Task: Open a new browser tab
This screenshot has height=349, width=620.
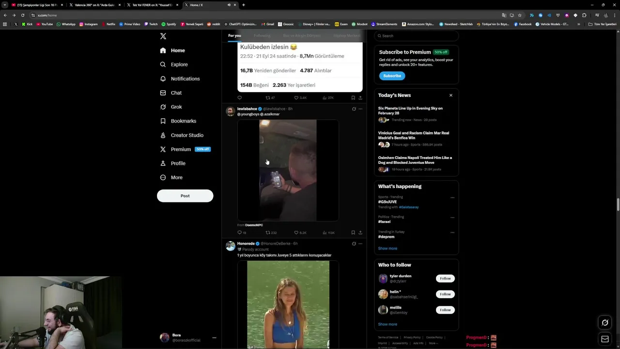Action: coord(244,5)
